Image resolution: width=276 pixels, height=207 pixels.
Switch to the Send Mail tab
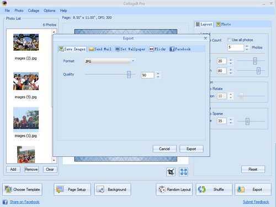(100, 49)
